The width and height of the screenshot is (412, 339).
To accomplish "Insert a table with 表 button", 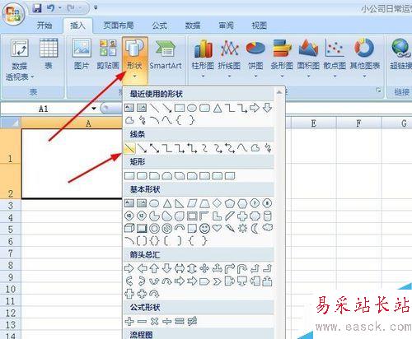I will tap(49, 54).
